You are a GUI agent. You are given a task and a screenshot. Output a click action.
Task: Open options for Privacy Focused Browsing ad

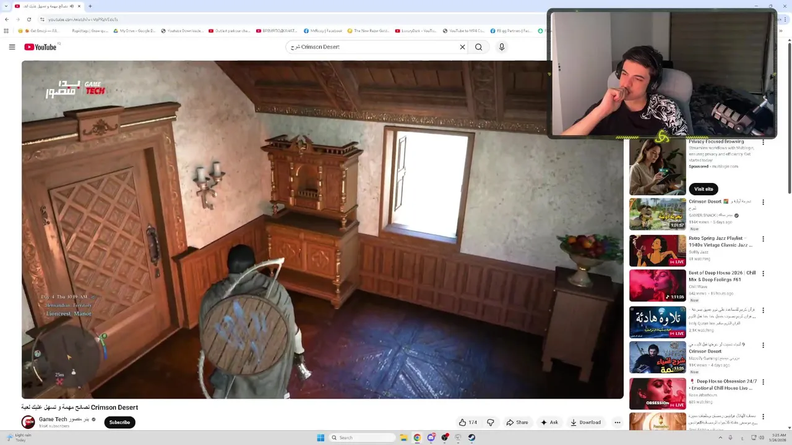(763, 142)
